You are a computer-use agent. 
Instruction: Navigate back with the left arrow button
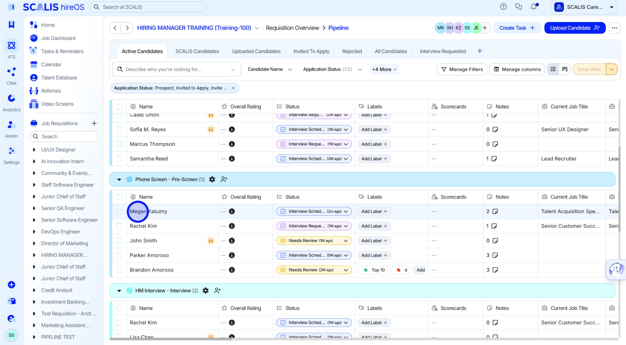(115, 28)
